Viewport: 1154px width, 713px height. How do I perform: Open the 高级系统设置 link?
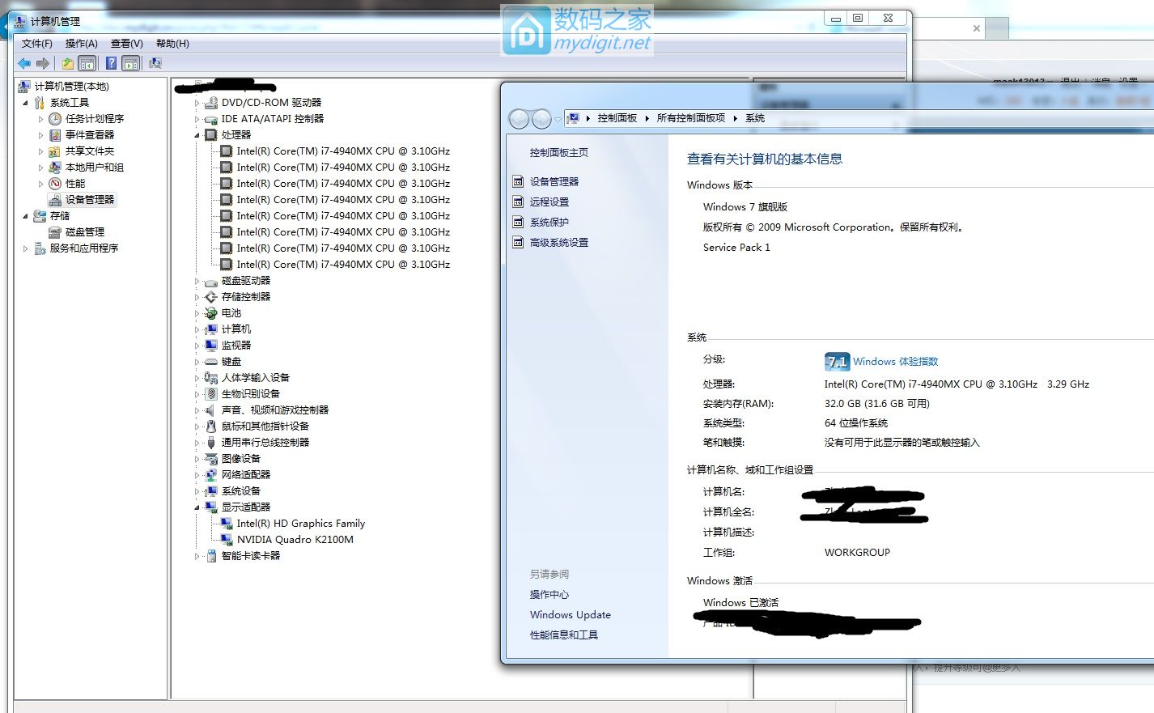coord(559,242)
